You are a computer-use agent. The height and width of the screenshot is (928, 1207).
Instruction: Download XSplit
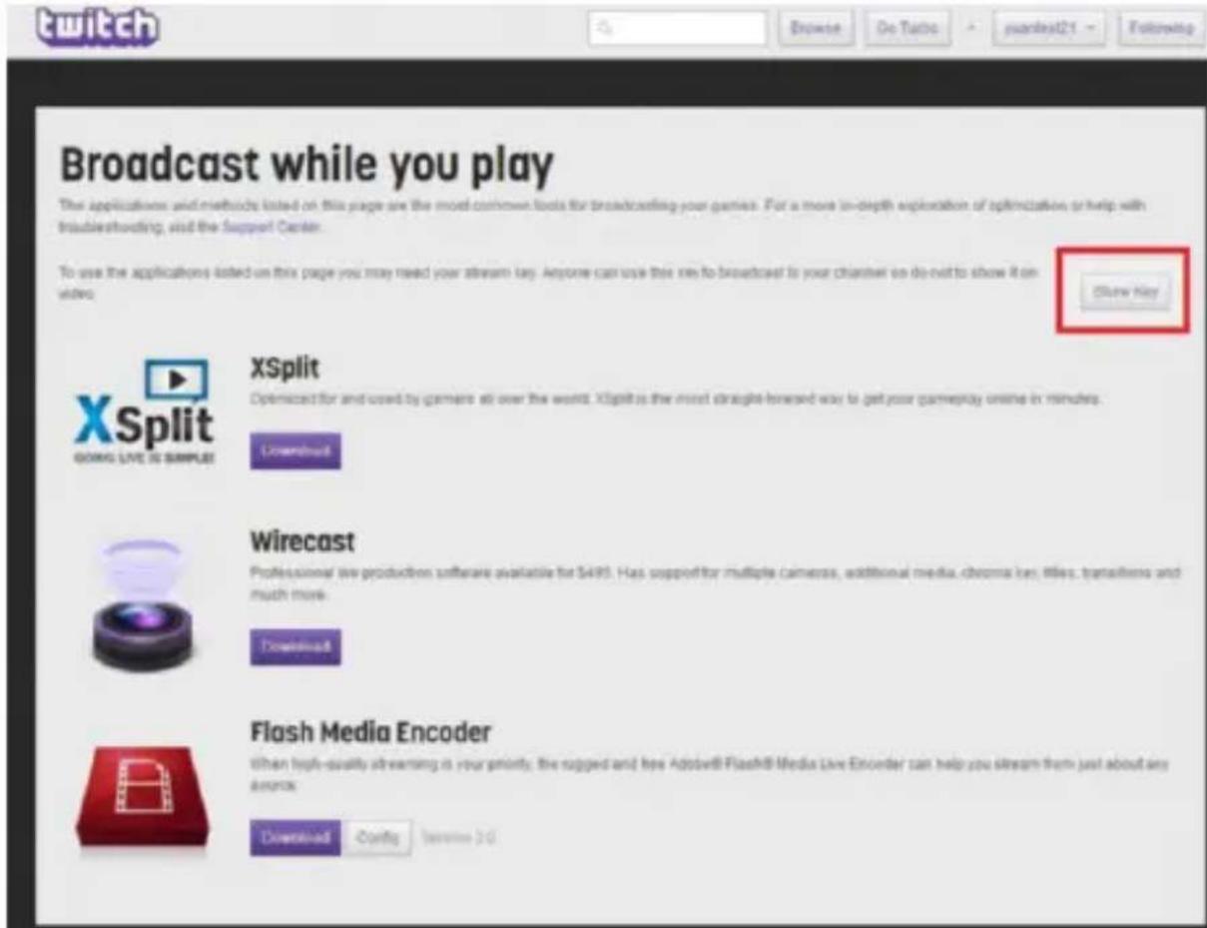[x=295, y=452]
